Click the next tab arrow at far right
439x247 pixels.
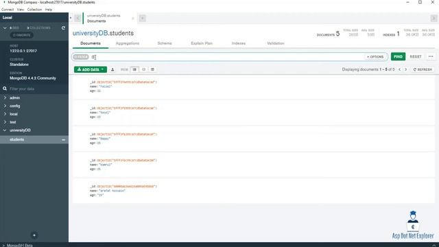pos(434,19)
